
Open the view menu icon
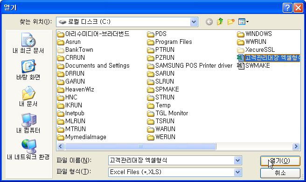[243, 21]
